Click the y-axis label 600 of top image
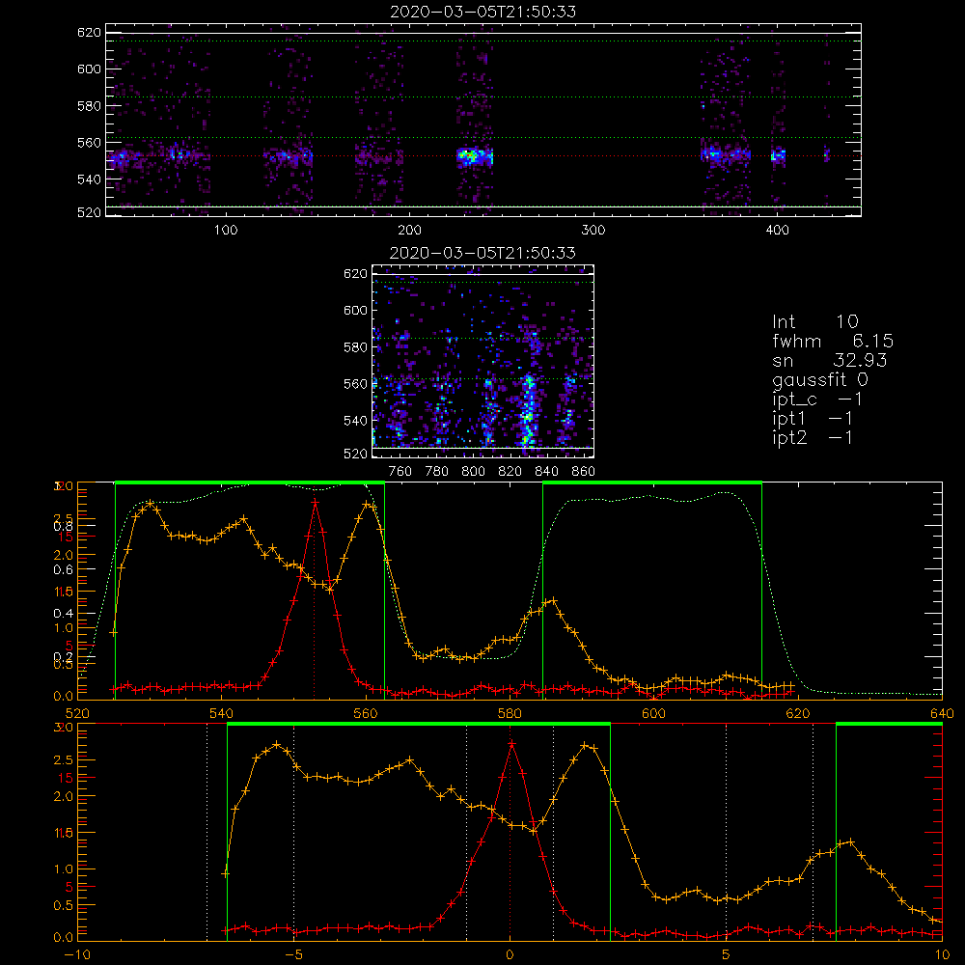 point(89,69)
